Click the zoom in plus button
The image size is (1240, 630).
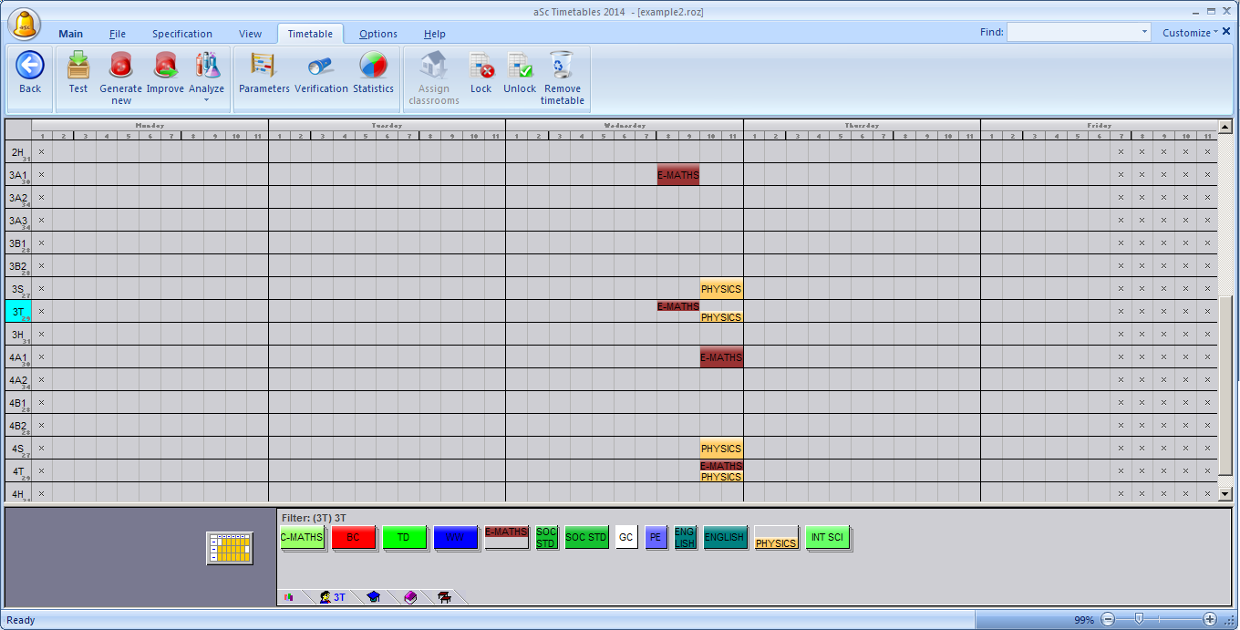click(1209, 619)
